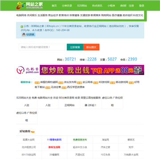
Task: Click the 网站之家 site logo
Action: tap(30, 5)
